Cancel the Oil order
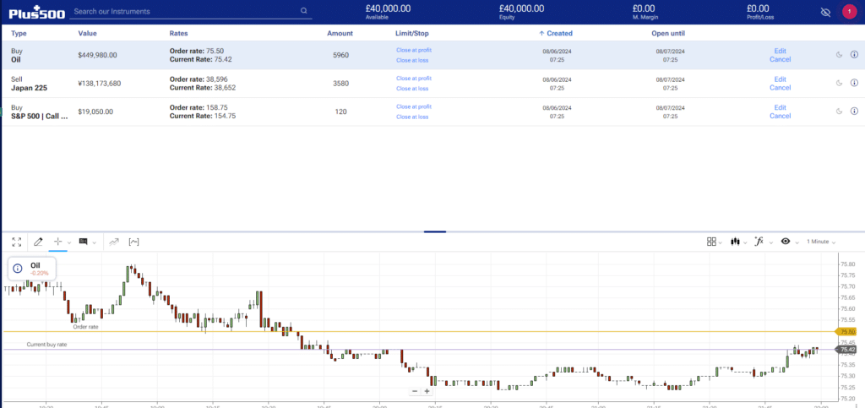The image size is (865, 408). click(780, 59)
